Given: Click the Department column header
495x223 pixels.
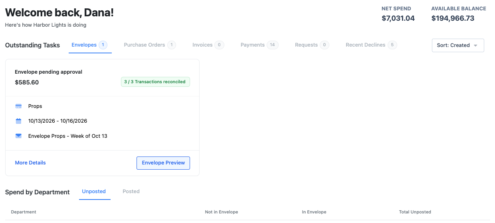Looking at the screenshot, I should [24, 212].
